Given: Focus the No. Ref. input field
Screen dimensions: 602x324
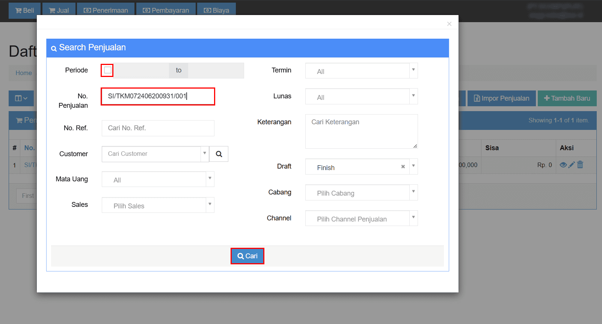Looking at the screenshot, I should (158, 128).
